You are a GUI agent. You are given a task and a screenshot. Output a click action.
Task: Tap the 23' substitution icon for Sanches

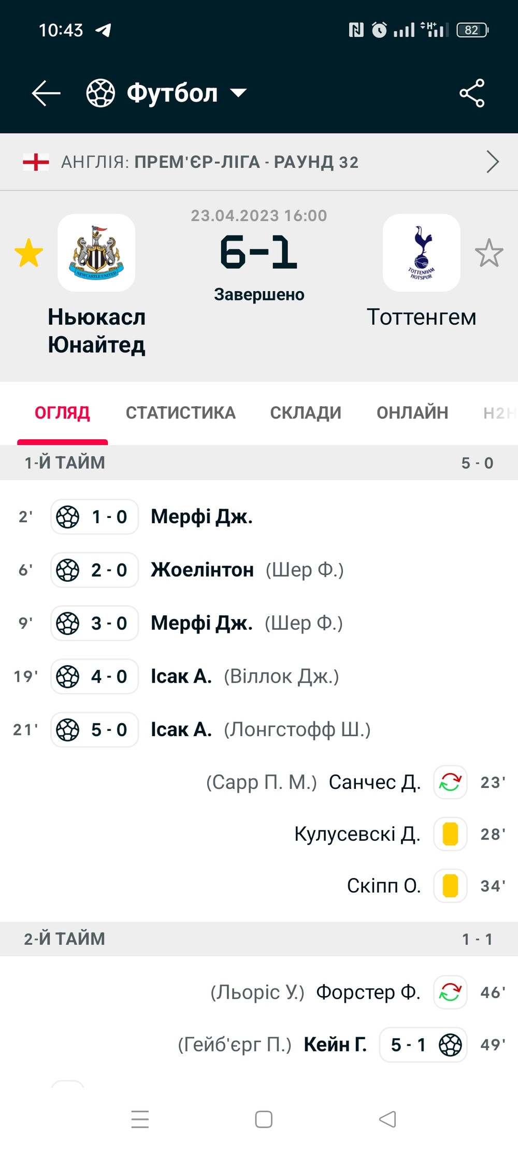[x=450, y=782]
